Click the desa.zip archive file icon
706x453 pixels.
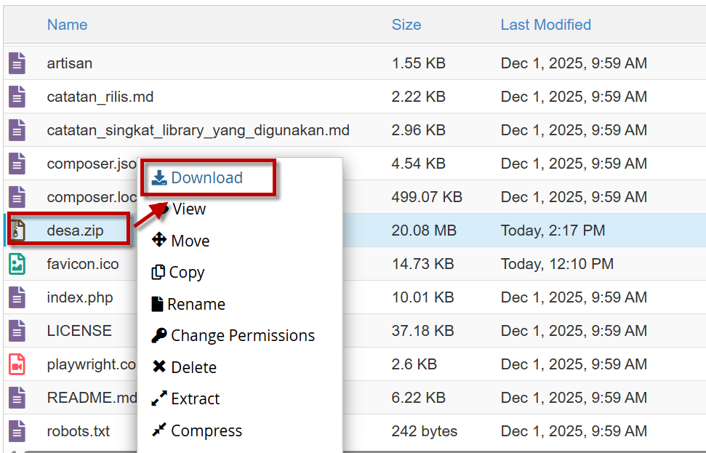click(x=17, y=230)
